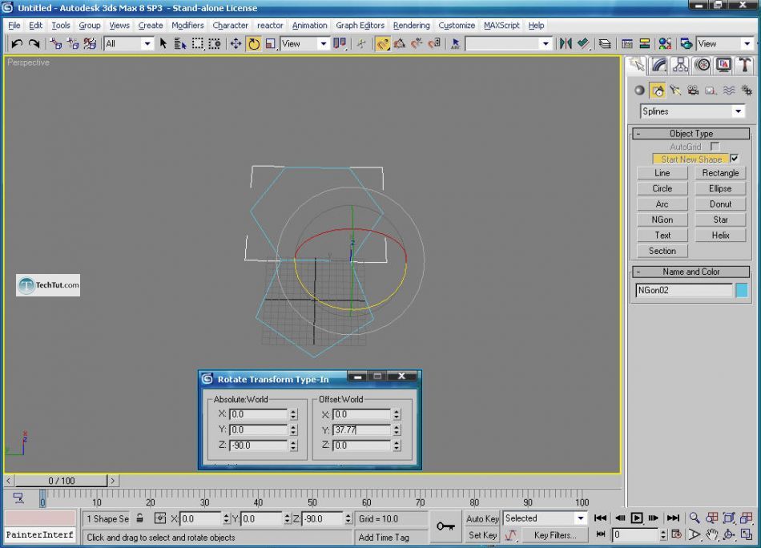Open the Splines category dropdown
Screen dimensions: 761x548
692,111
